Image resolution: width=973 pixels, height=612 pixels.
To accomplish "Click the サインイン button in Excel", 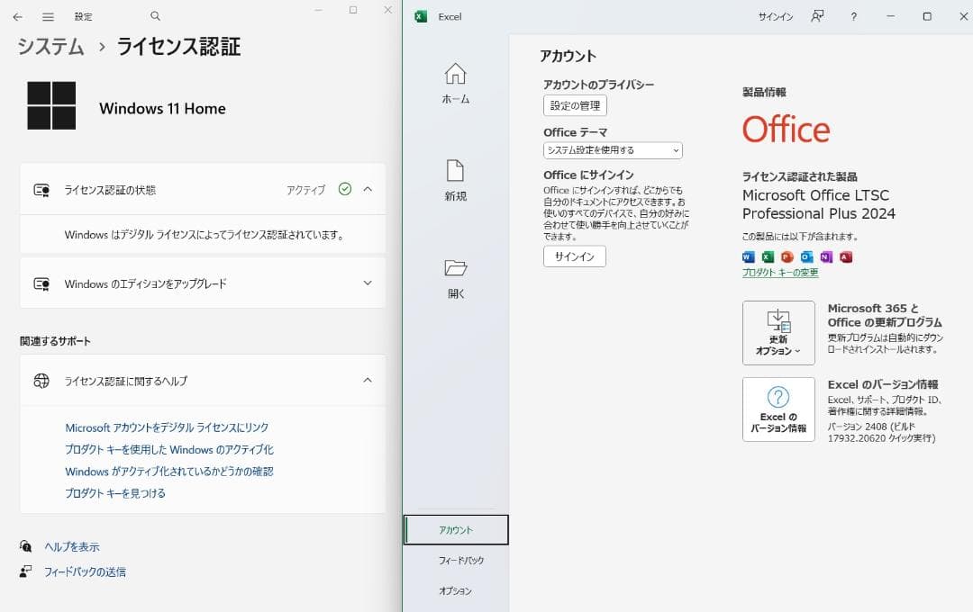I will tap(574, 256).
